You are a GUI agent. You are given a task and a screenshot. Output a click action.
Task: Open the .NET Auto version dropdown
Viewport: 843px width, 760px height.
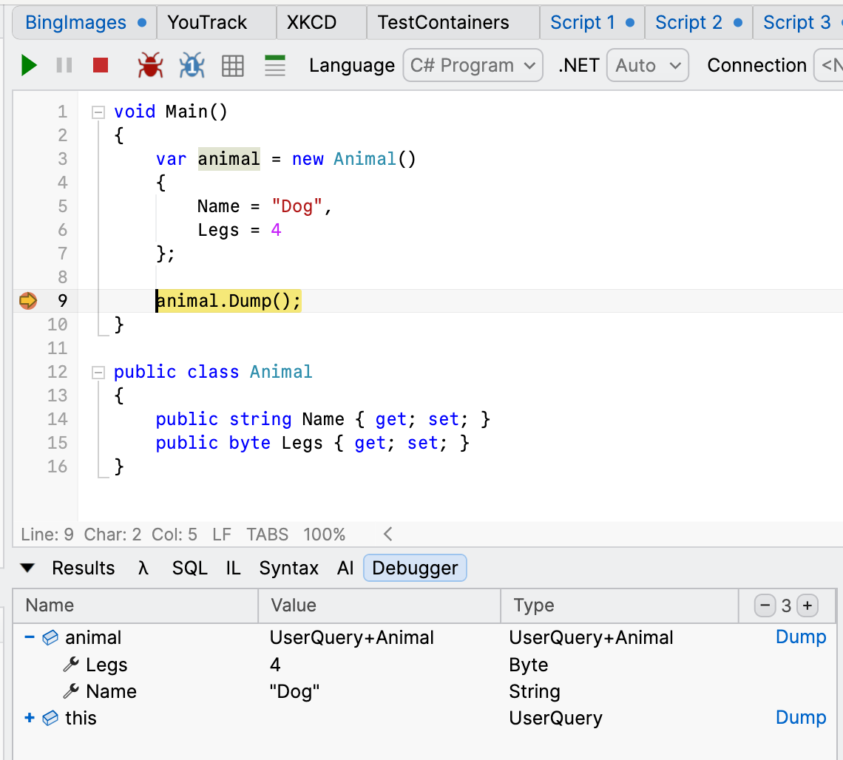647,65
